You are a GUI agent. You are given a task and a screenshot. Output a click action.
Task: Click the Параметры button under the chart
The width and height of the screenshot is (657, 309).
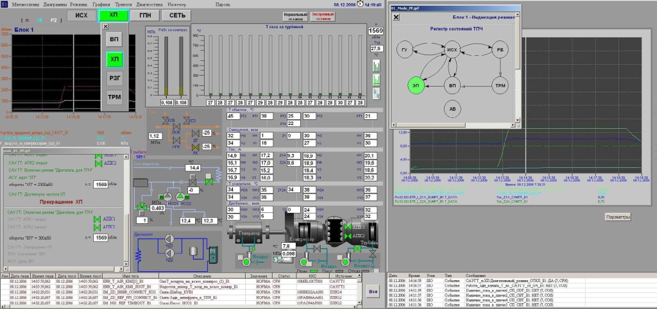point(618,217)
